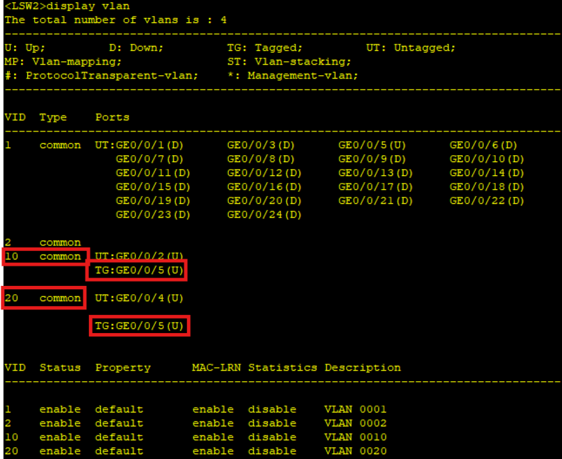Click the "VLAN 0010" description
The height and width of the screenshot is (459, 562).
355,437
